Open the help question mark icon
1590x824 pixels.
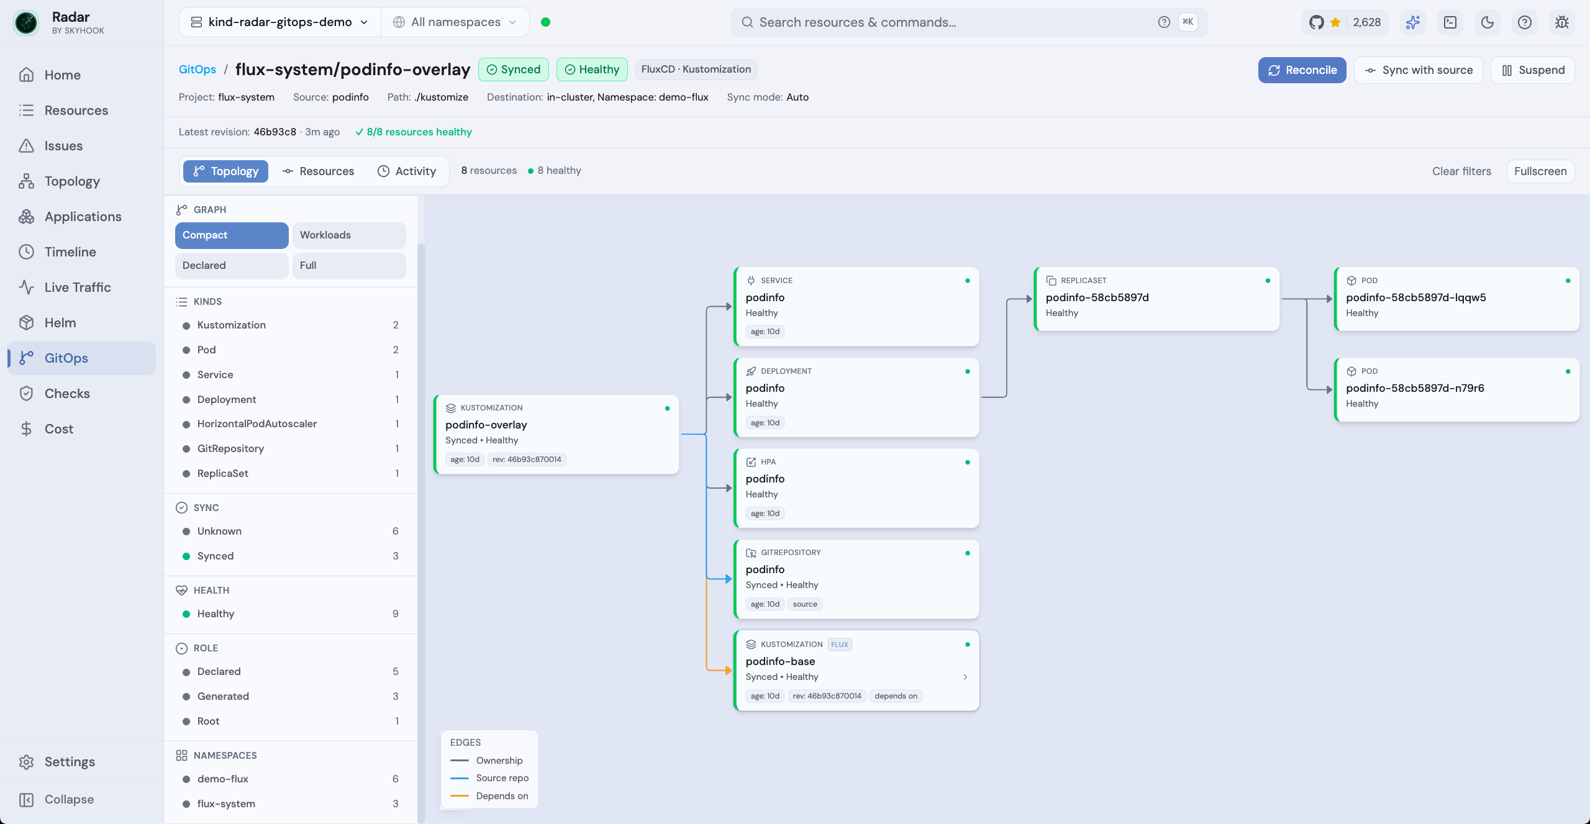pyautogui.click(x=1525, y=22)
